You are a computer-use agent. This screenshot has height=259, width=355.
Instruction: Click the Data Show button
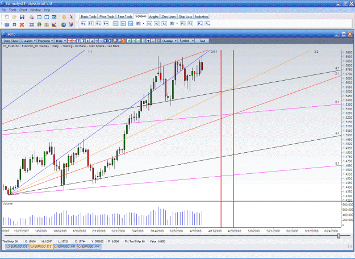(x=11, y=41)
